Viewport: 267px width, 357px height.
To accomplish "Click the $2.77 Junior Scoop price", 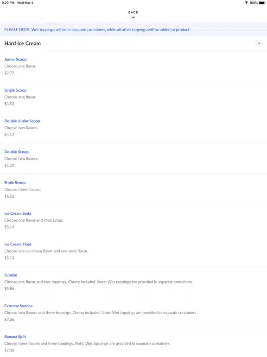I will click(x=9, y=73).
